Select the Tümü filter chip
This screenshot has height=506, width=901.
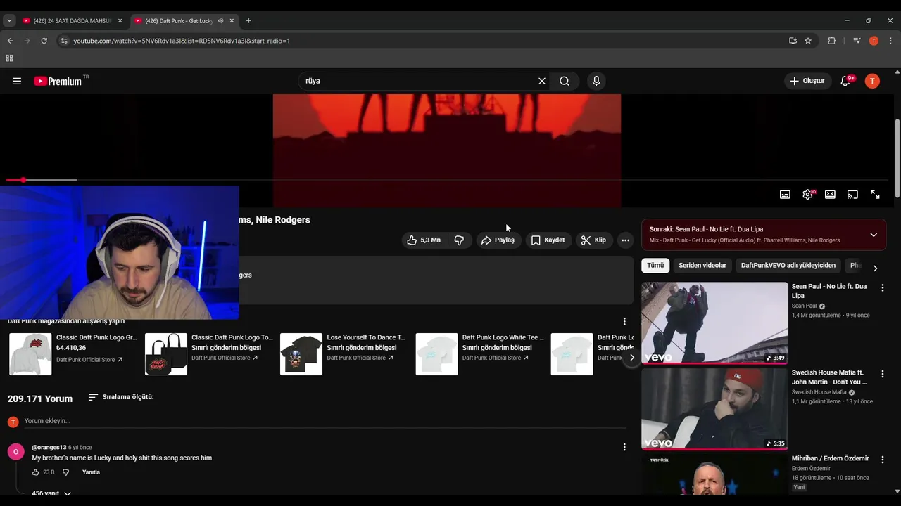click(x=655, y=266)
